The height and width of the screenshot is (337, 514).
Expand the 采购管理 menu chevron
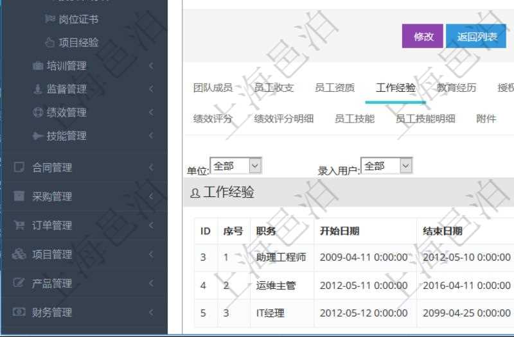click(x=151, y=196)
